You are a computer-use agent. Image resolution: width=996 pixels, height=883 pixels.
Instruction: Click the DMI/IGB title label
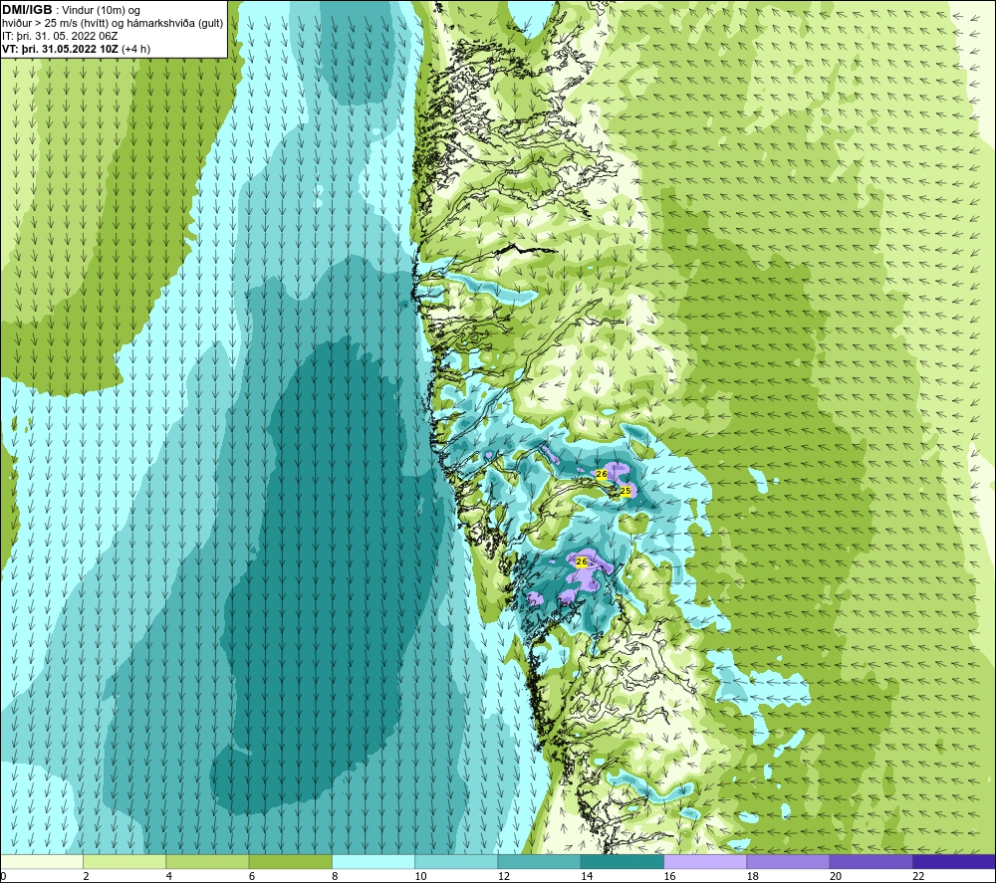click(27, 10)
